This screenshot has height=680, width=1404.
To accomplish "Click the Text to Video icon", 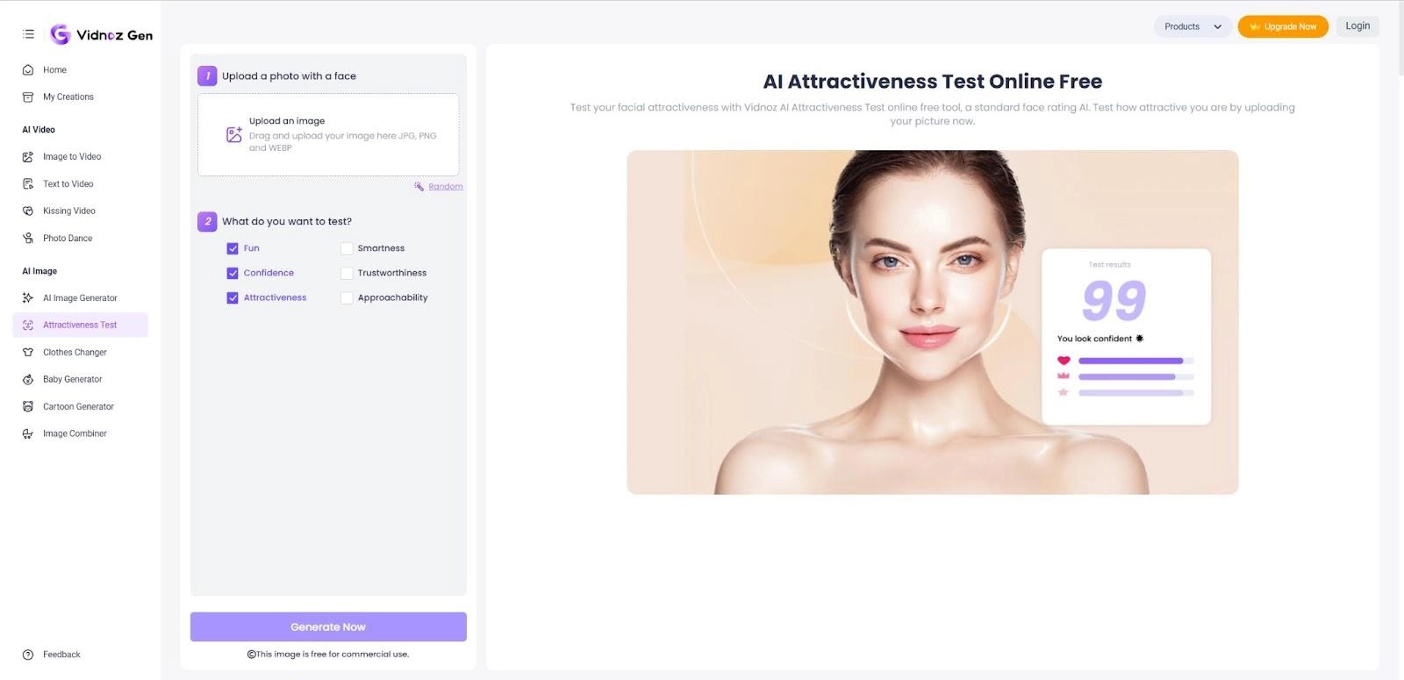I will (28, 184).
